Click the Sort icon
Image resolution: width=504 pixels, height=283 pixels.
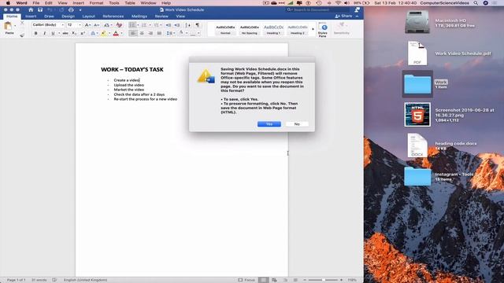click(188, 24)
